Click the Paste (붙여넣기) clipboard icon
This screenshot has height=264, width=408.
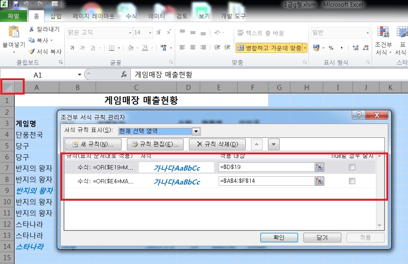pos(14,32)
